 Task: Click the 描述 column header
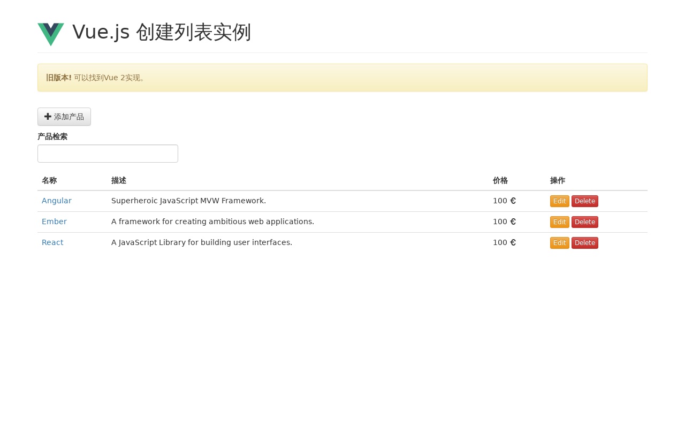tap(119, 180)
